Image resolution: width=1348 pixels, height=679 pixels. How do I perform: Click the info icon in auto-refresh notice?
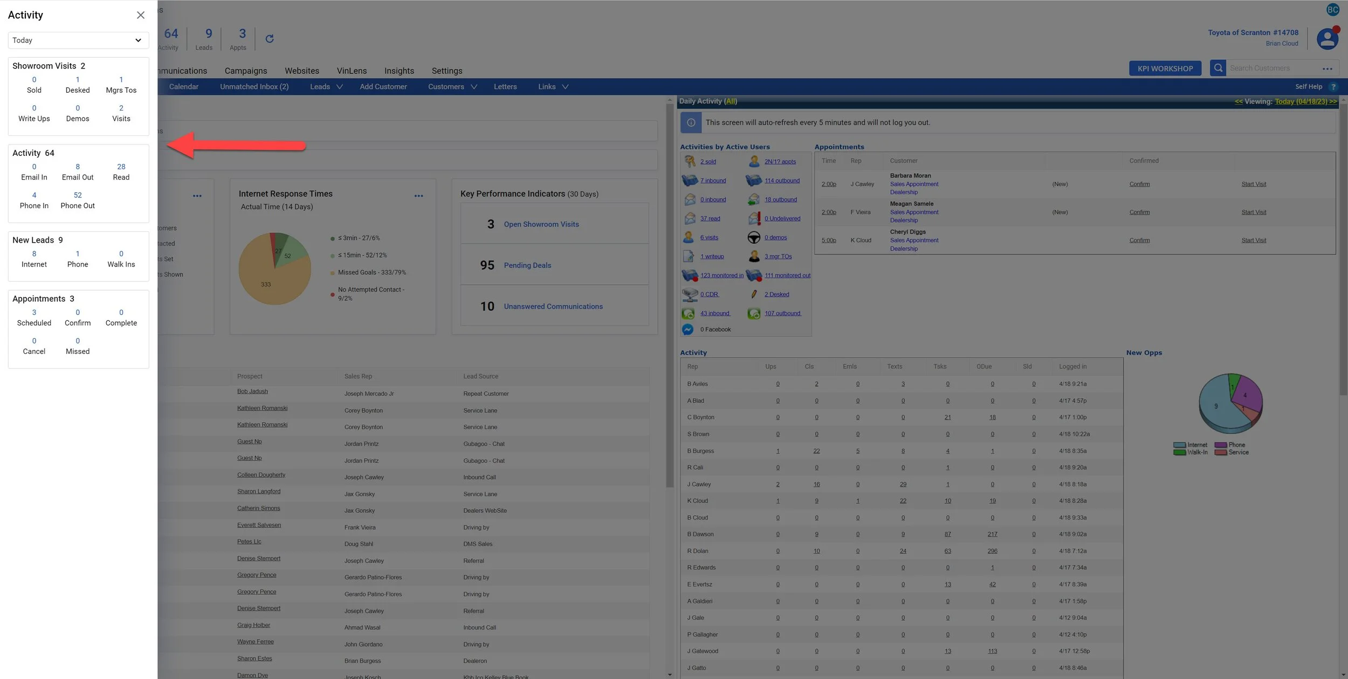click(x=691, y=122)
